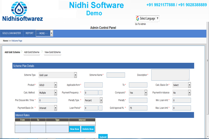Click the From column header

click(22, 120)
